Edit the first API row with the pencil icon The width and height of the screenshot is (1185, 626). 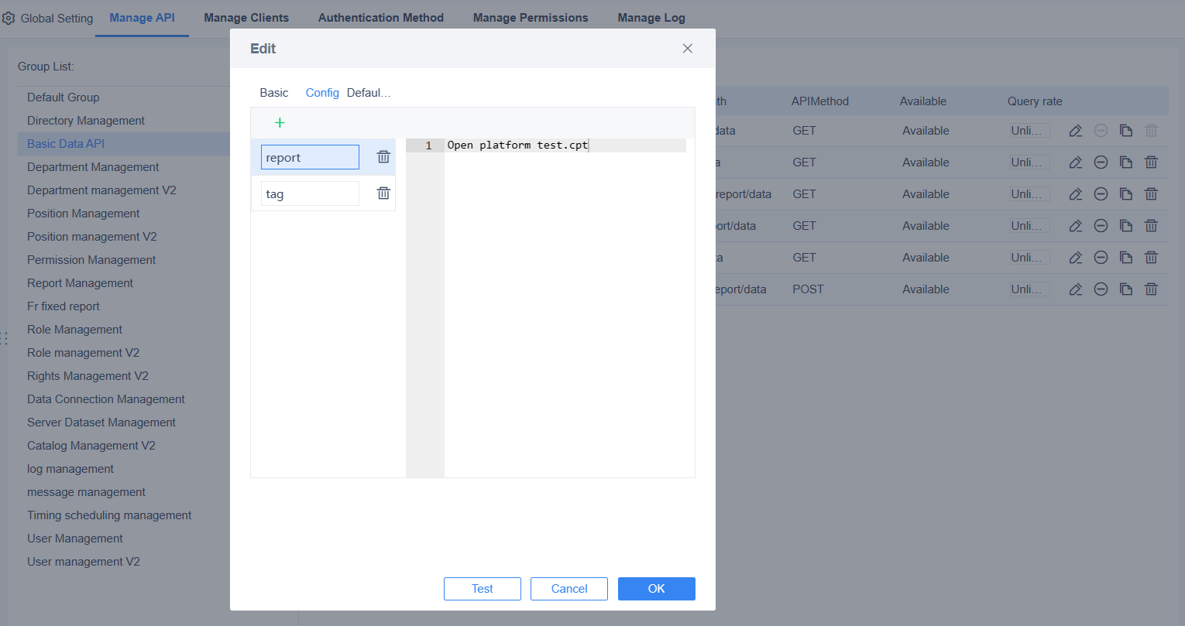[1075, 130]
